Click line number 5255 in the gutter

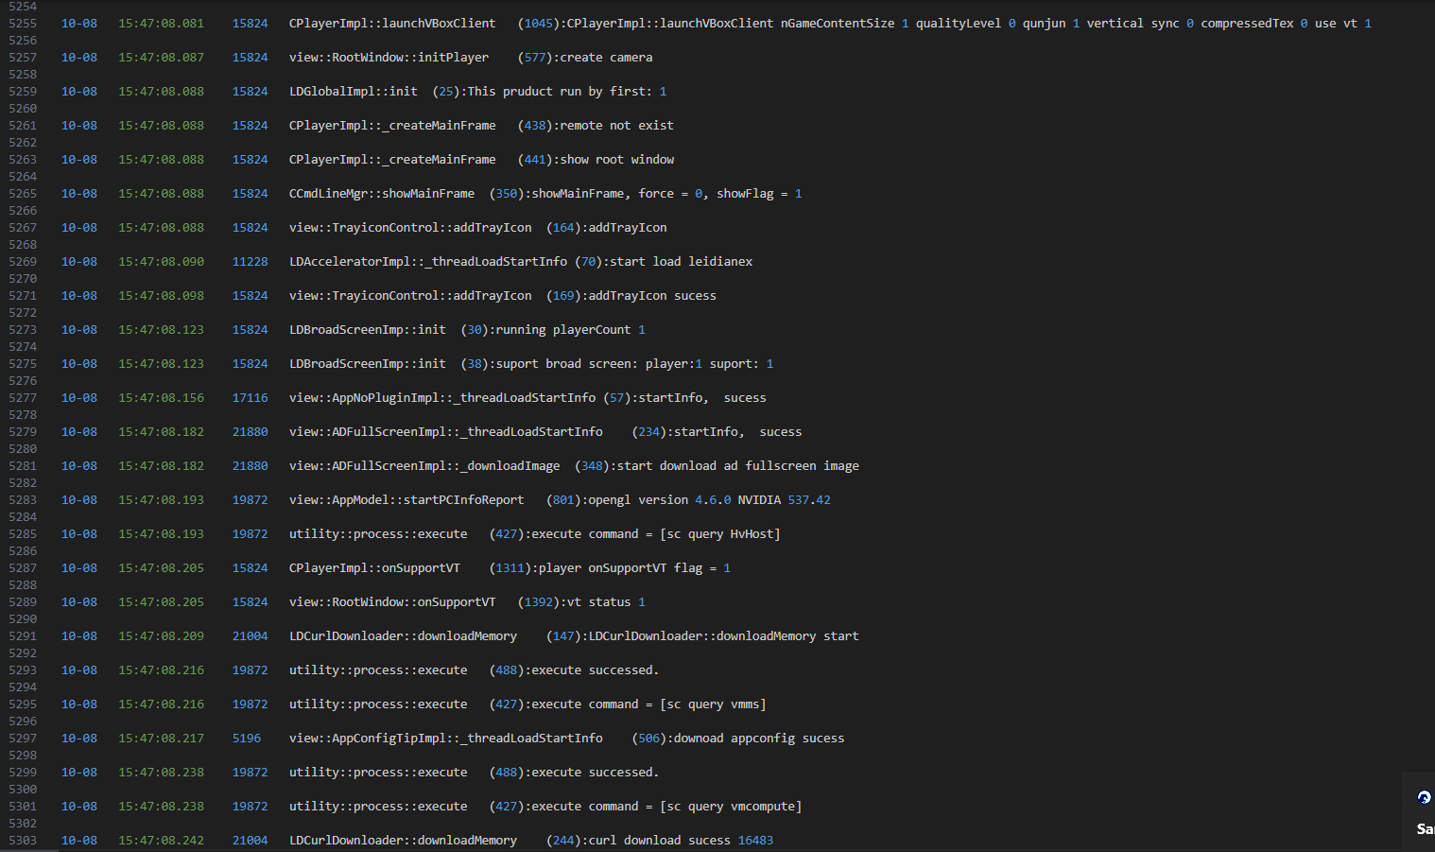point(23,24)
